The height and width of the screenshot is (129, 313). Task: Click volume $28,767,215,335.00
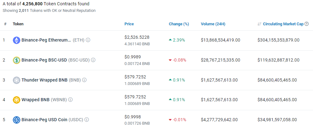coord(220,60)
